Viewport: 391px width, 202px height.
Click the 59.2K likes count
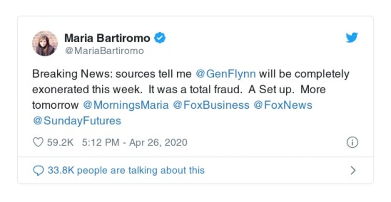pos(59,142)
